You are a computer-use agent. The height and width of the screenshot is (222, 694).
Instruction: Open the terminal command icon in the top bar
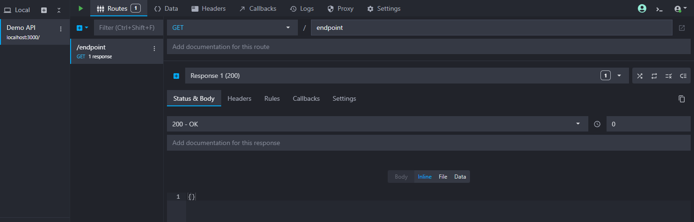pos(659,8)
